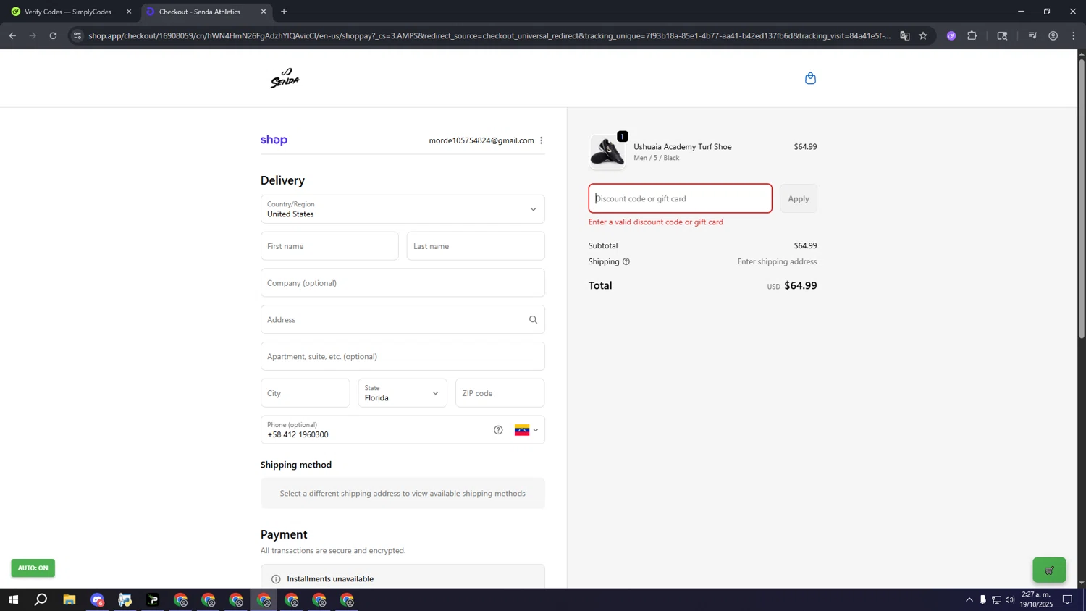The width and height of the screenshot is (1086, 611).
Task: Click the system tray volume icon
Action: point(1010,600)
